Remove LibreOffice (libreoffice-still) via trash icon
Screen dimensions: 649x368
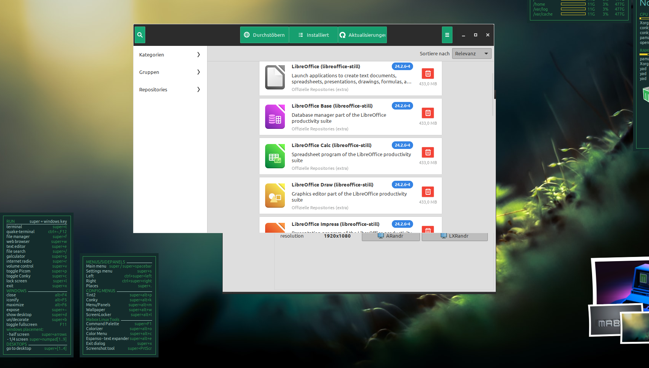point(428,74)
